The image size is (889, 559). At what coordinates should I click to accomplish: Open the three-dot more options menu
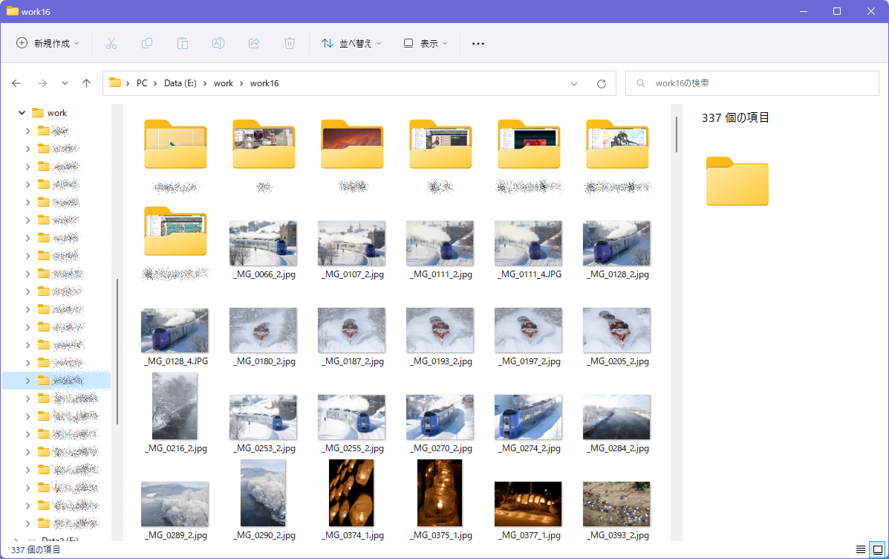[x=478, y=43]
